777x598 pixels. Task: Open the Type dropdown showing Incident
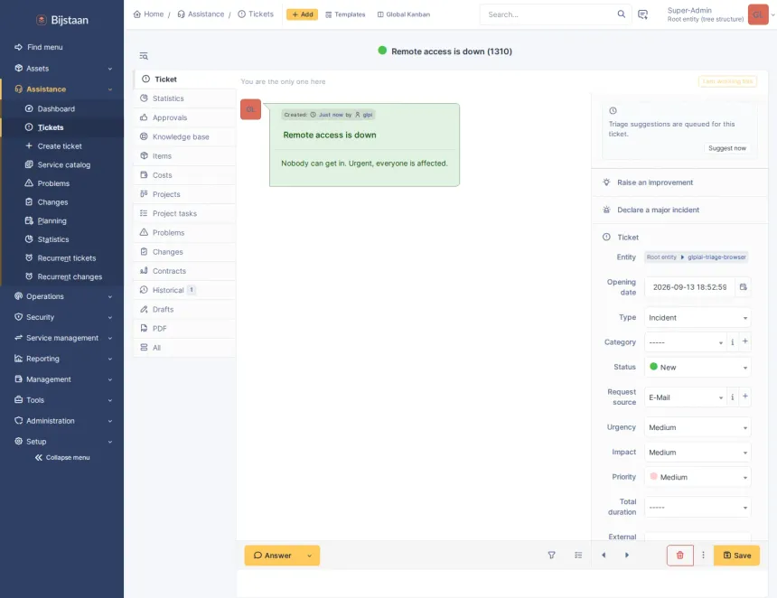[697, 318]
